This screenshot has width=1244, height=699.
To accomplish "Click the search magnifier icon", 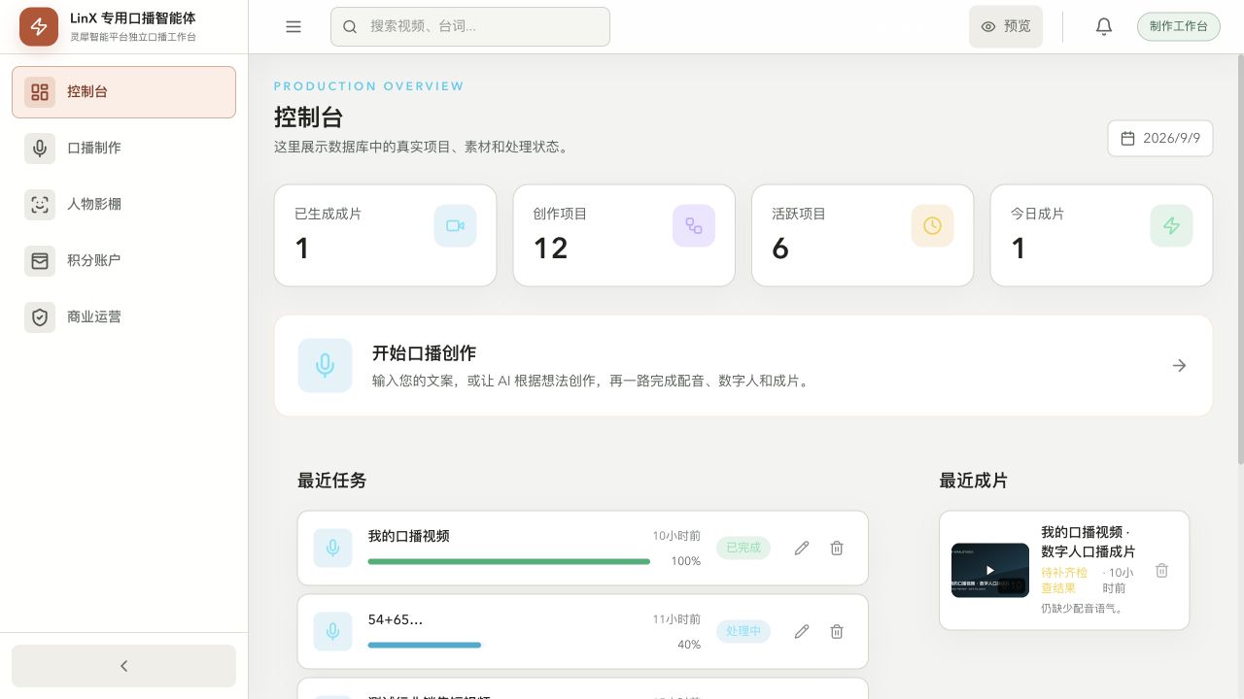I will 351,27.
